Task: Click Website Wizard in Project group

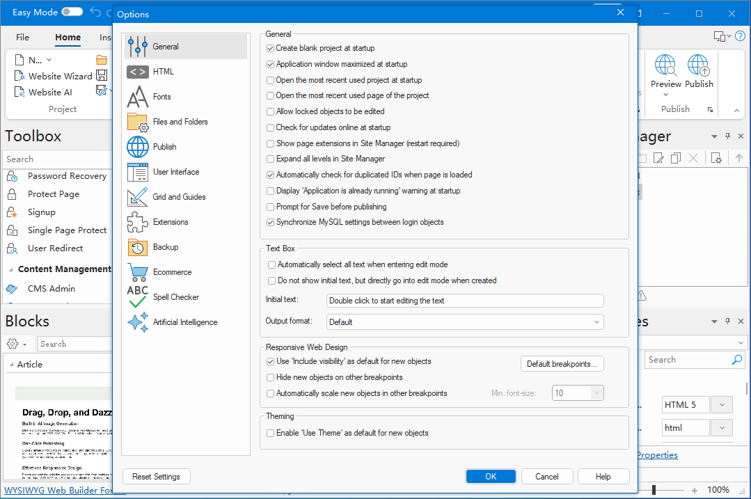Action: pos(53,76)
